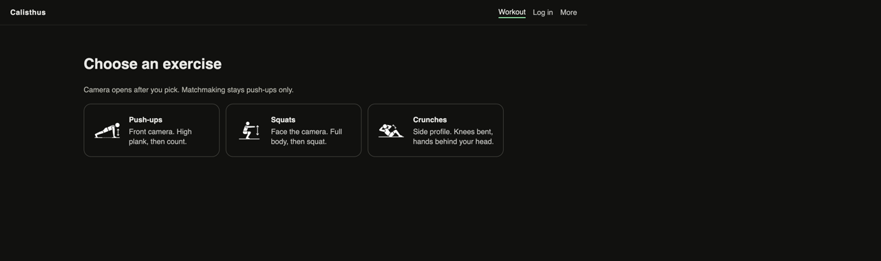Click the green underline beneath Workout
Viewport: 881px width, 261px height.
click(x=512, y=18)
